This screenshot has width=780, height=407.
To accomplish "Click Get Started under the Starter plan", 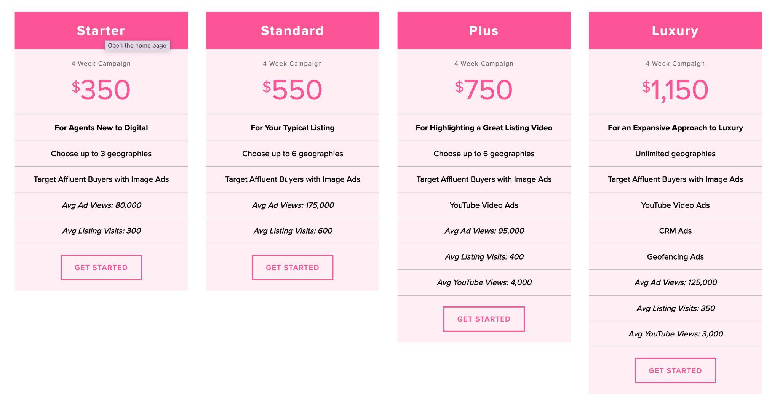I will (101, 268).
